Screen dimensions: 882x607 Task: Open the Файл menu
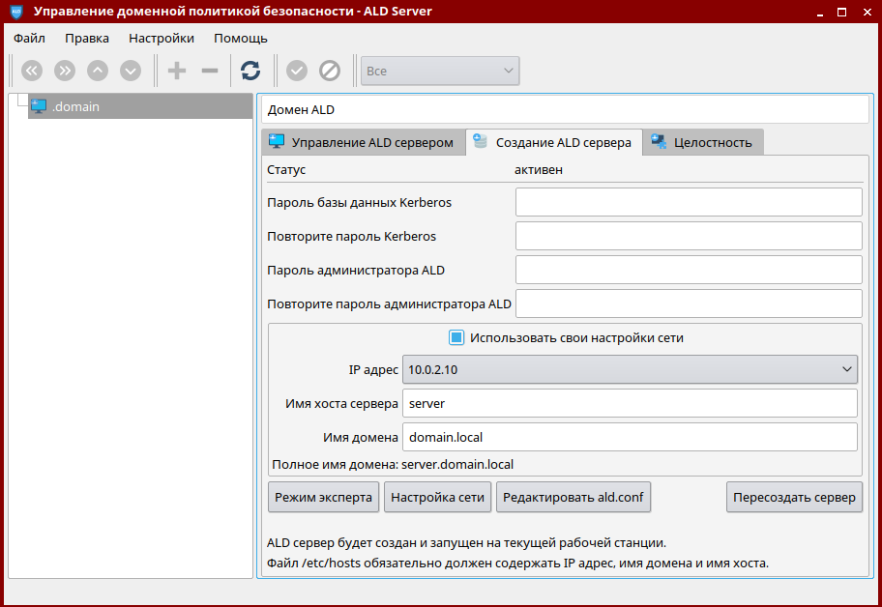[x=29, y=39]
